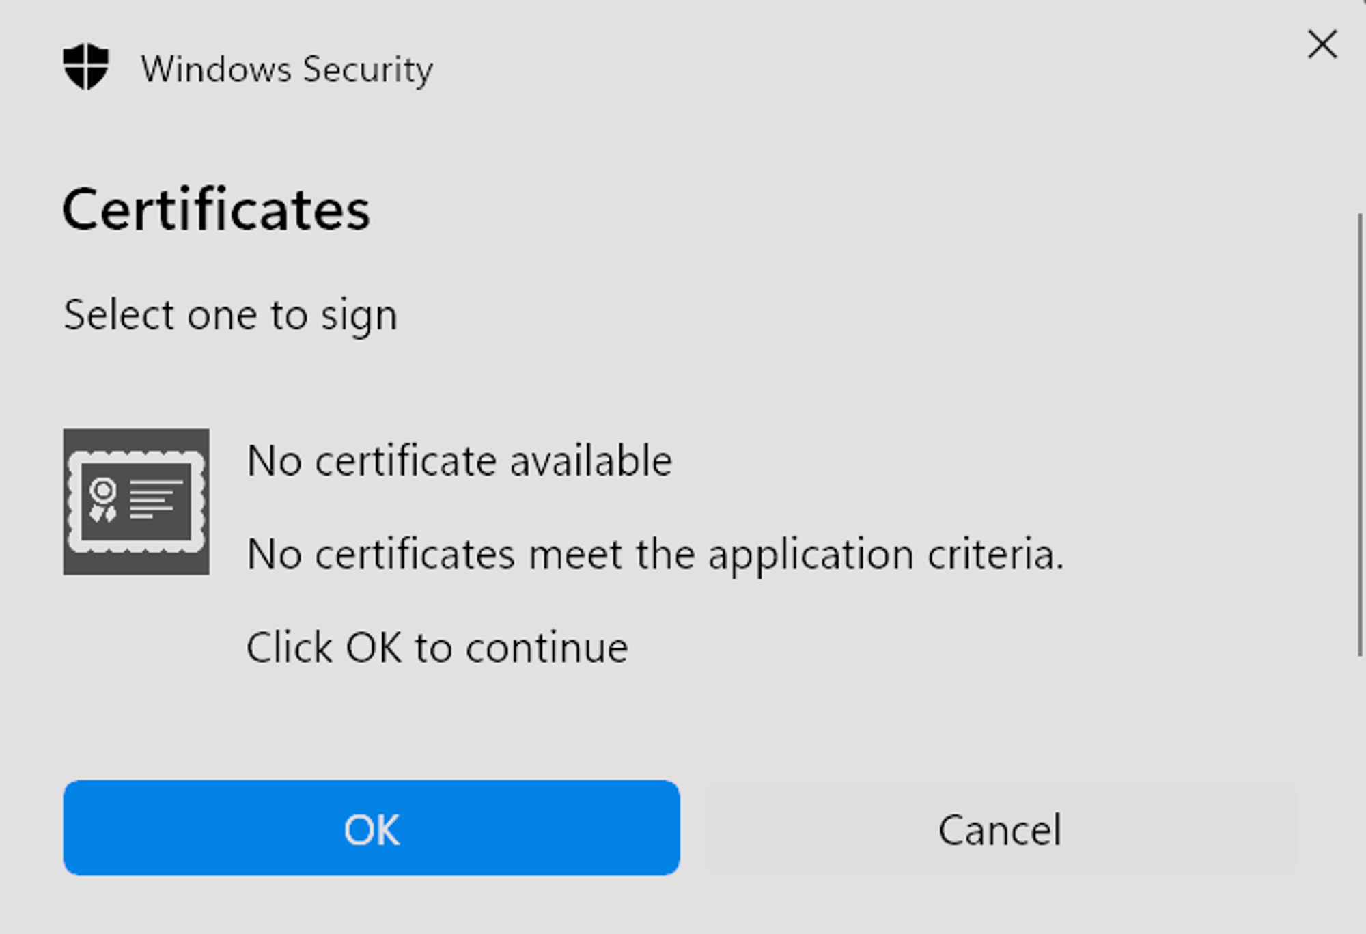Click the "Select one to sign" label
1366x934 pixels.
tap(230, 315)
